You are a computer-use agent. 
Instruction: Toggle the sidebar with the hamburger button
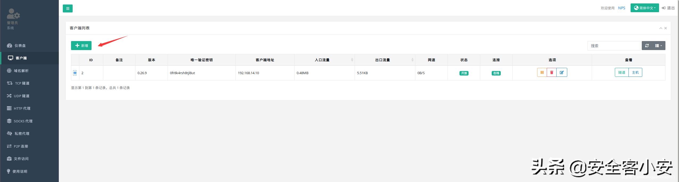(x=68, y=8)
